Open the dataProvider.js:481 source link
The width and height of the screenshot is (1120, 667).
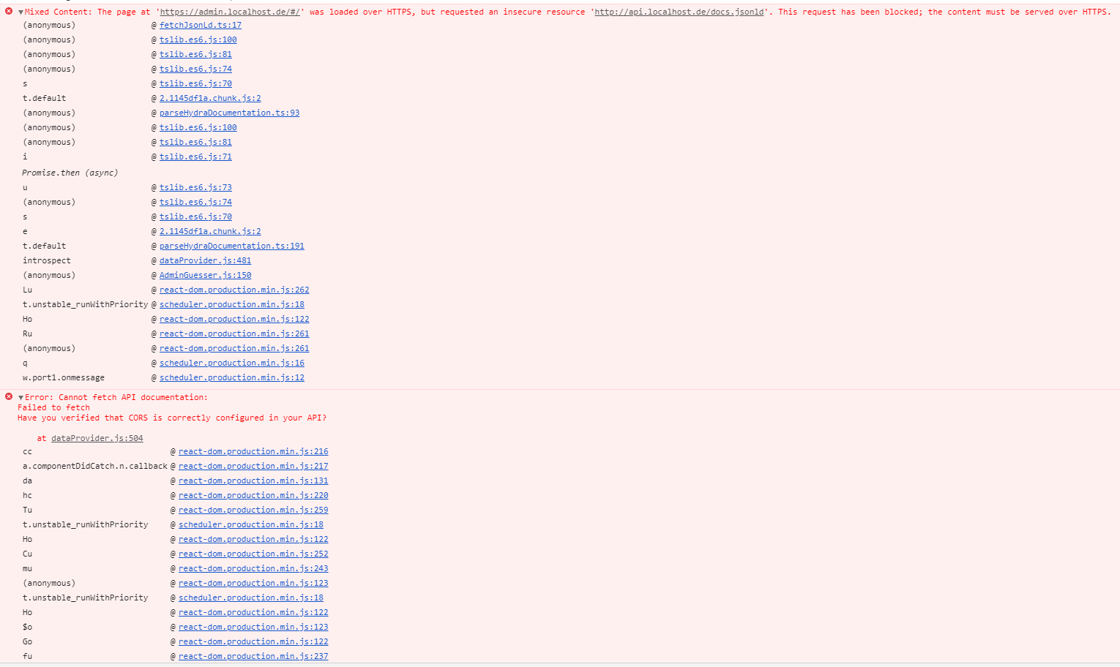click(204, 260)
